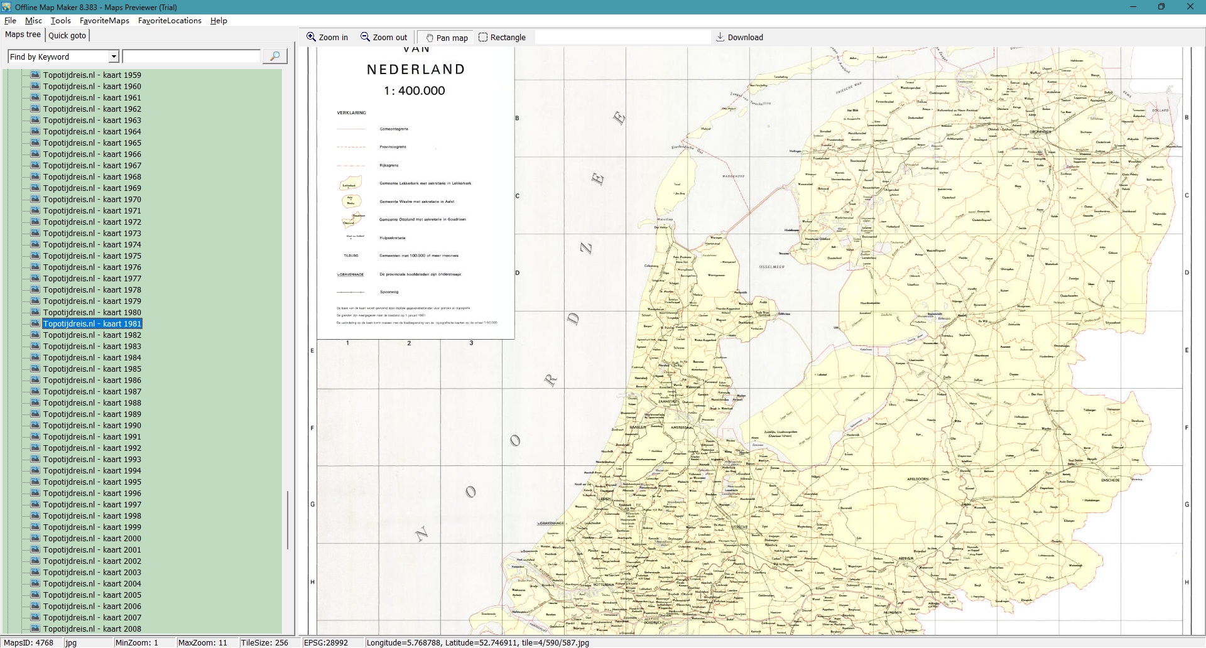Select the Topotijdreis.nl kaart 1975 entry

pos(92,256)
